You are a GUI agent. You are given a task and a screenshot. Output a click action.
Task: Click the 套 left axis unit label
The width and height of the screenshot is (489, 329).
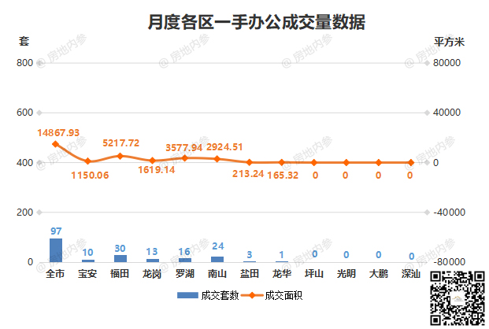24,42
